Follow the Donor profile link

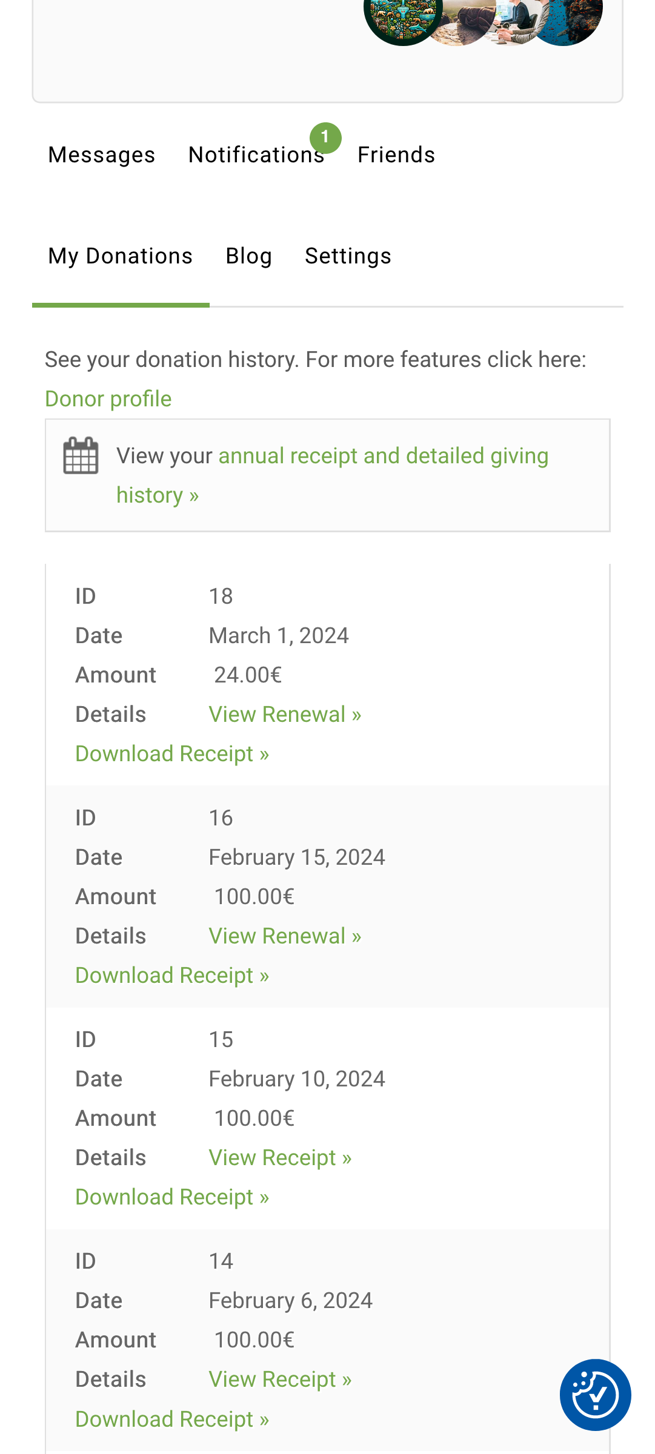(108, 399)
